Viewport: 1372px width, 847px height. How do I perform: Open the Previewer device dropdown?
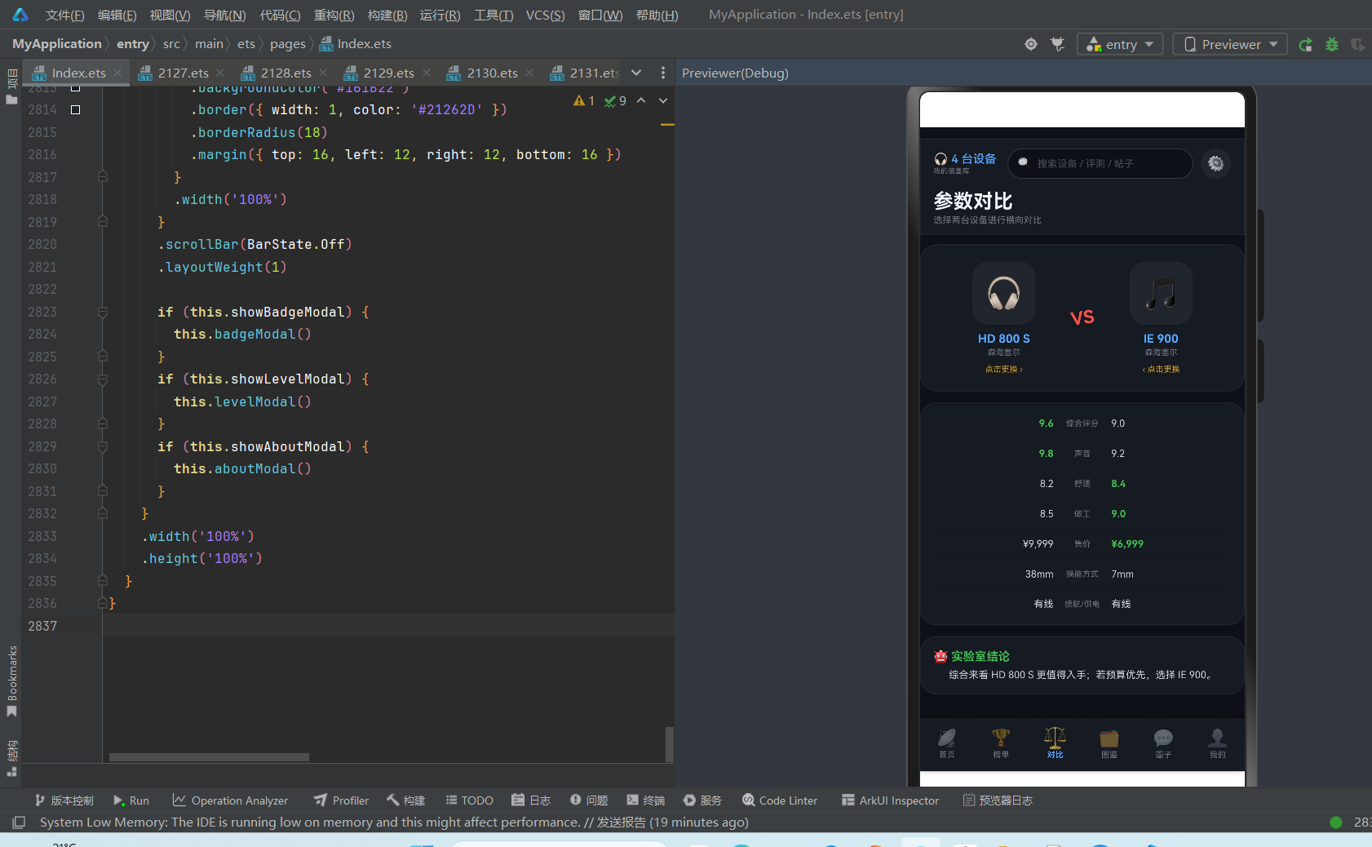[1230, 44]
